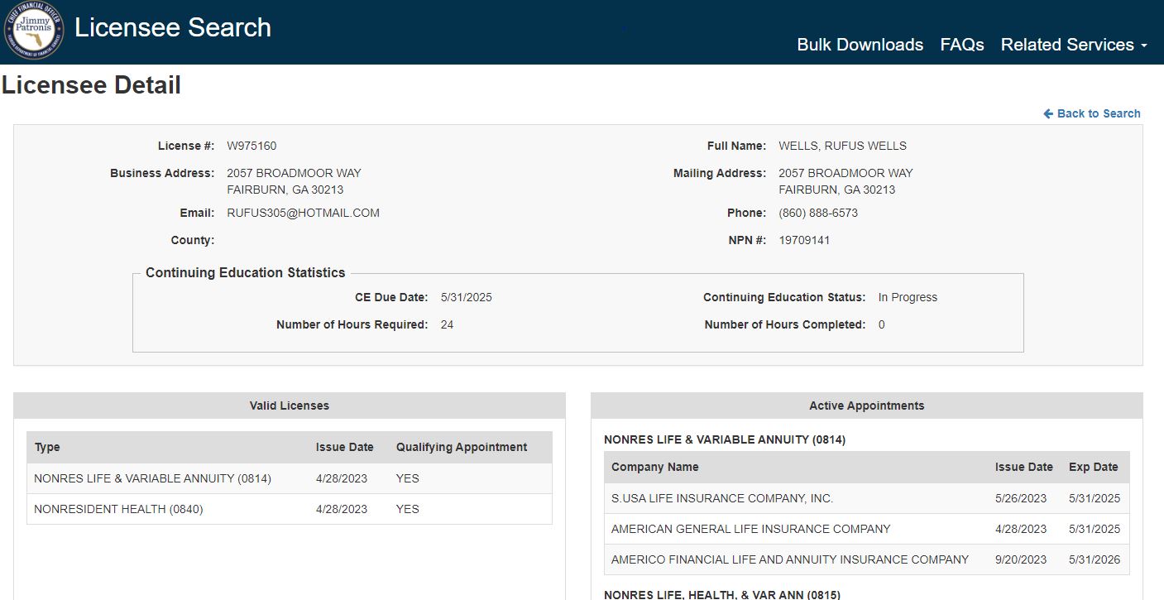Click the Back to Search arrow icon
The height and width of the screenshot is (600, 1164).
pos(1048,113)
